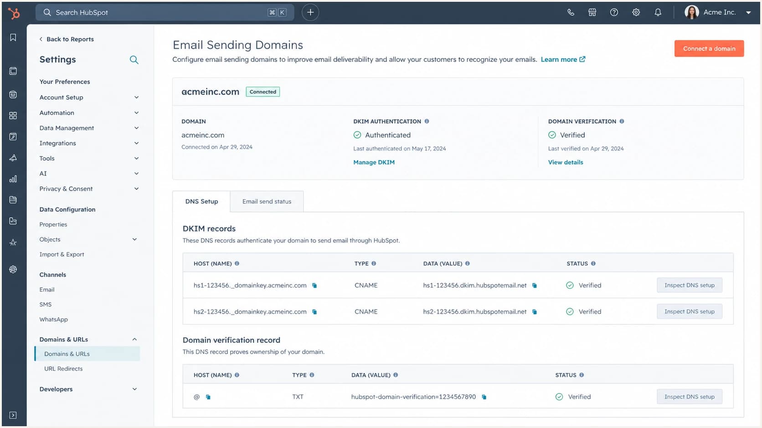Copy the @ host name value
Screen dimensions: 762x428
point(208,397)
